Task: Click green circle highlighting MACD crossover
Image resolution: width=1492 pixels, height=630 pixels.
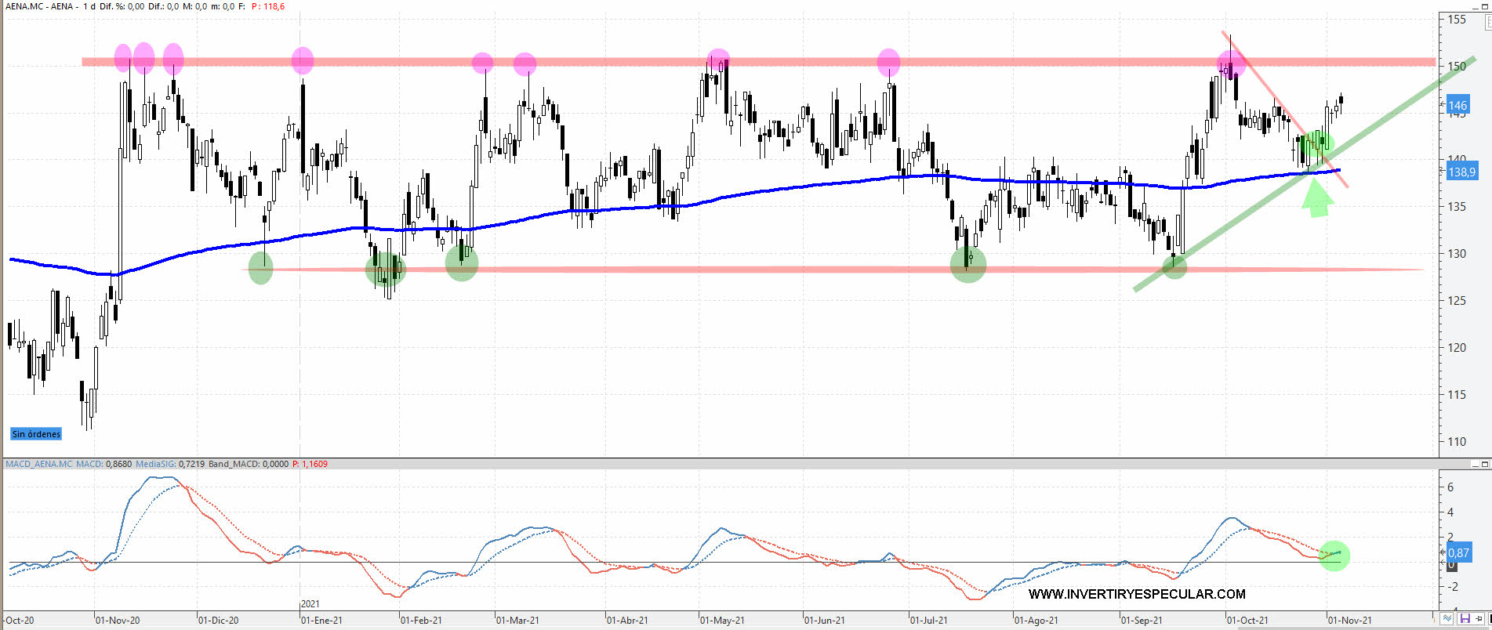Action: point(1334,556)
